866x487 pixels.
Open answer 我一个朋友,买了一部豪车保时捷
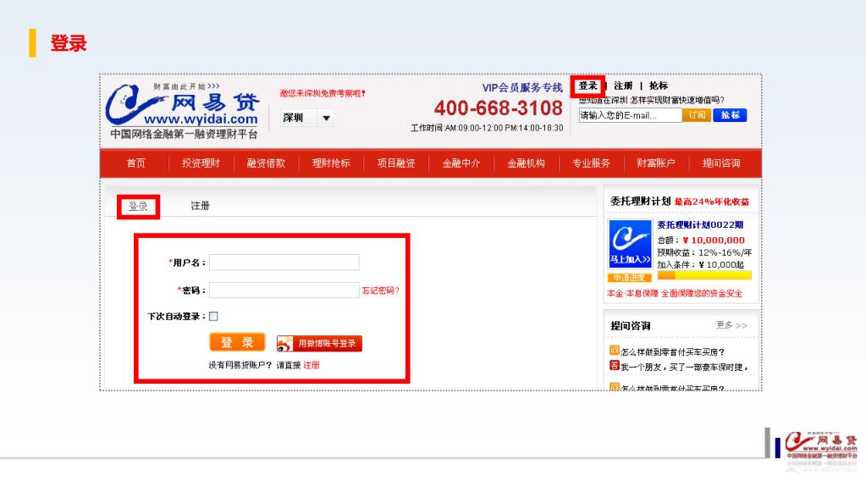pyautogui.click(x=684, y=367)
